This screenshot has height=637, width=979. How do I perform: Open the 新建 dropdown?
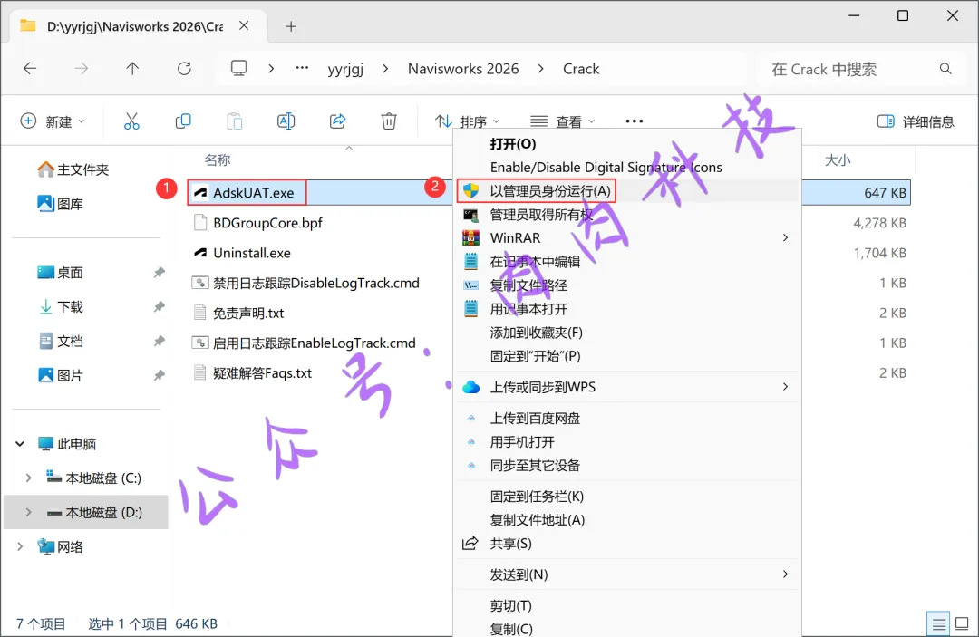click(x=53, y=121)
